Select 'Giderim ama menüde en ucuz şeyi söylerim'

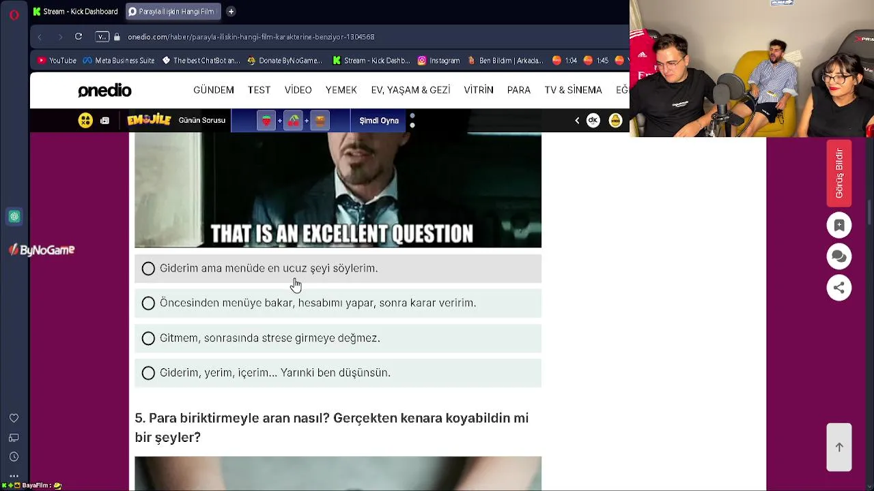click(338, 269)
